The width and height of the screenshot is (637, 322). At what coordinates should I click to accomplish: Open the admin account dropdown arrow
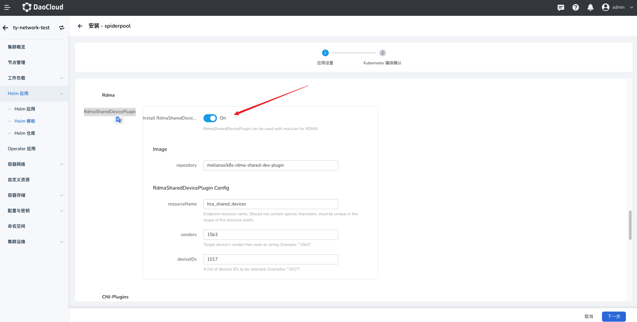pyautogui.click(x=631, y=7)
